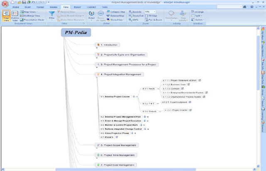
Task: Open Library side panel
Action: [263, 90]
